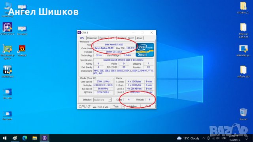
Task: Click the Name field showing Intel Xeon E5 1620
Action: point(114,45)
